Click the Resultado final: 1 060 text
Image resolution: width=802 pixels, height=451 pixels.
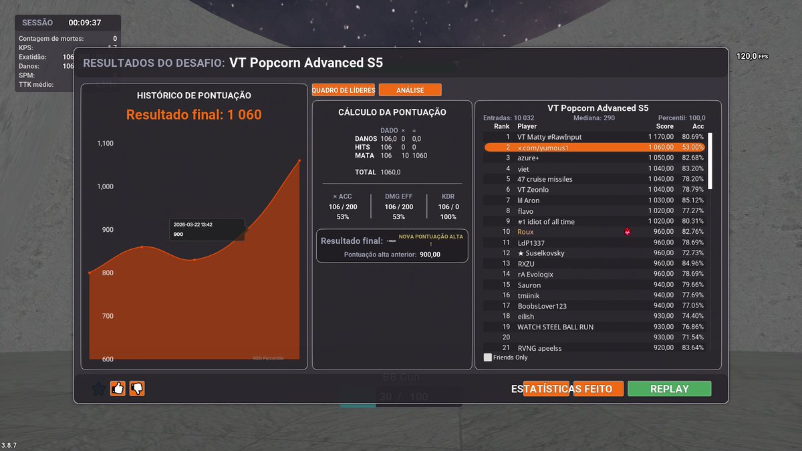click(x=194, y=115)
